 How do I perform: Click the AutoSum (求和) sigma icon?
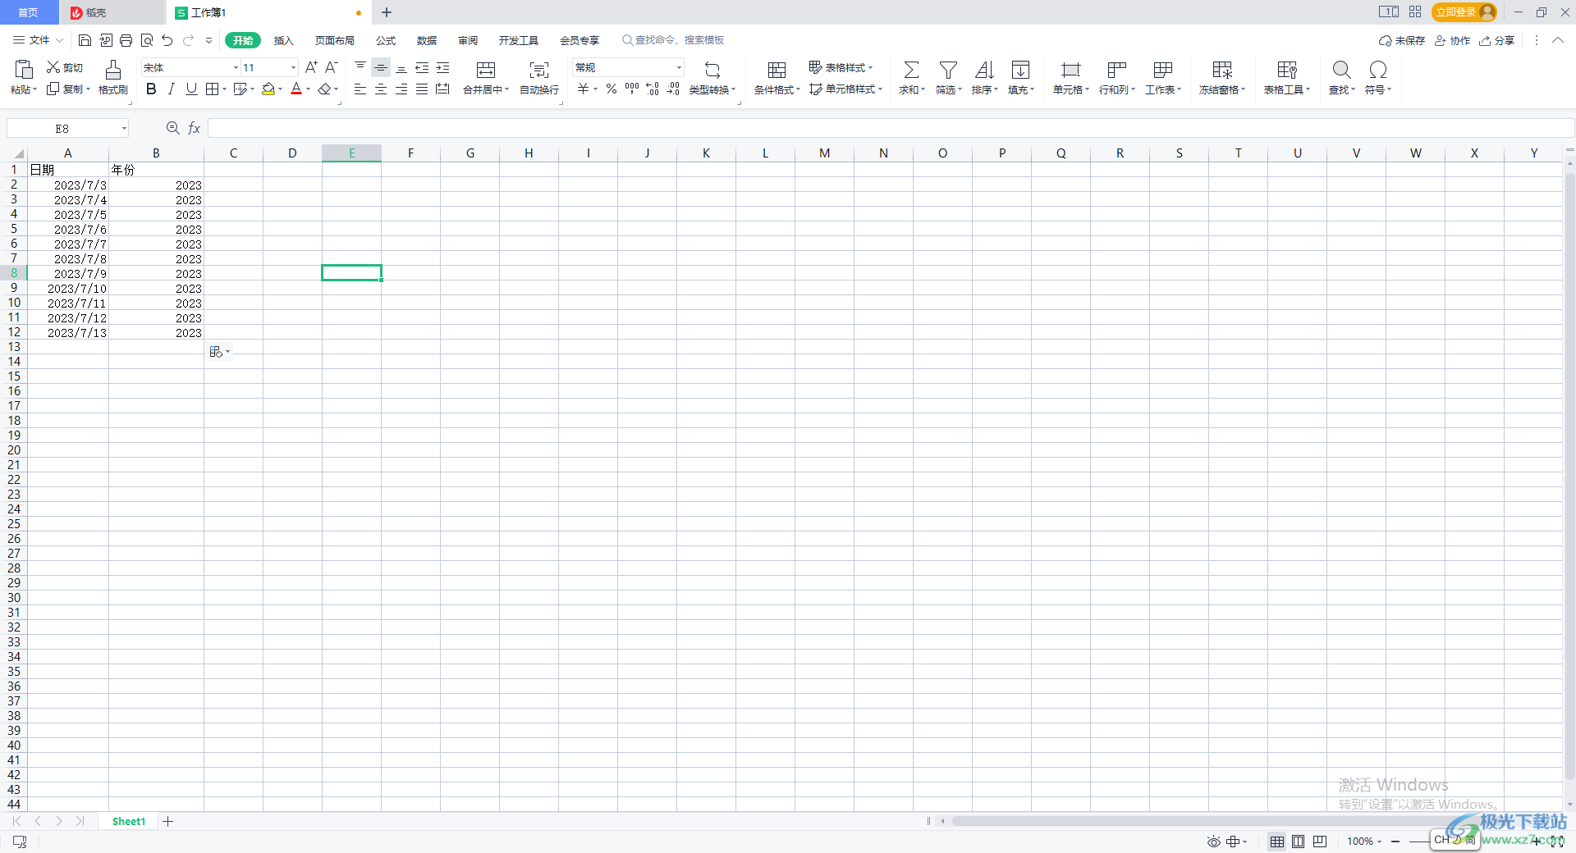click(x=911, y=70)
